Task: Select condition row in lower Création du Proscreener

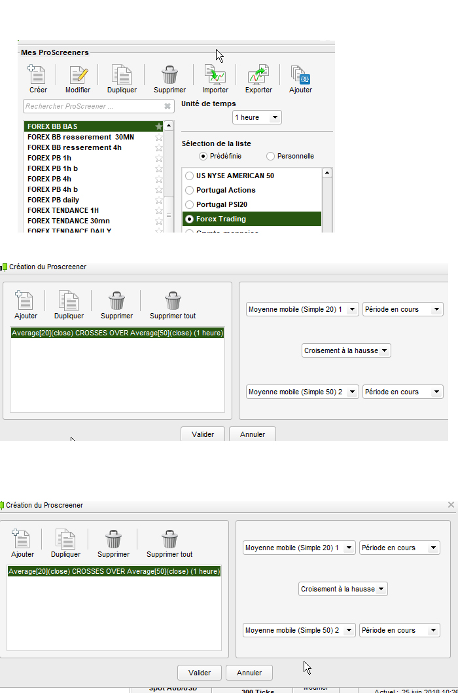Action: point(114,571)
